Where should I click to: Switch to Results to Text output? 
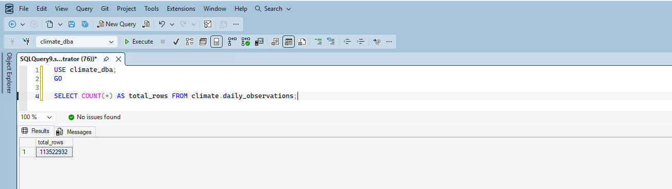tap(275, 42)
